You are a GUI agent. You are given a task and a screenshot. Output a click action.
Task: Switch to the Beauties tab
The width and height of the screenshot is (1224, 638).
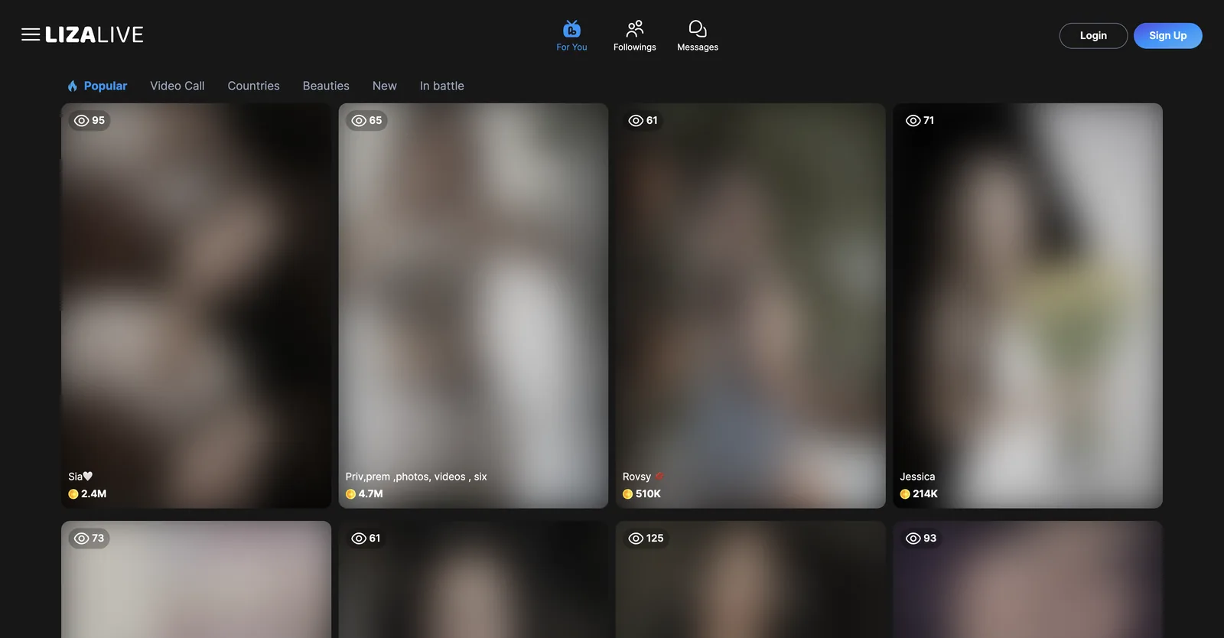coord(326,86)
